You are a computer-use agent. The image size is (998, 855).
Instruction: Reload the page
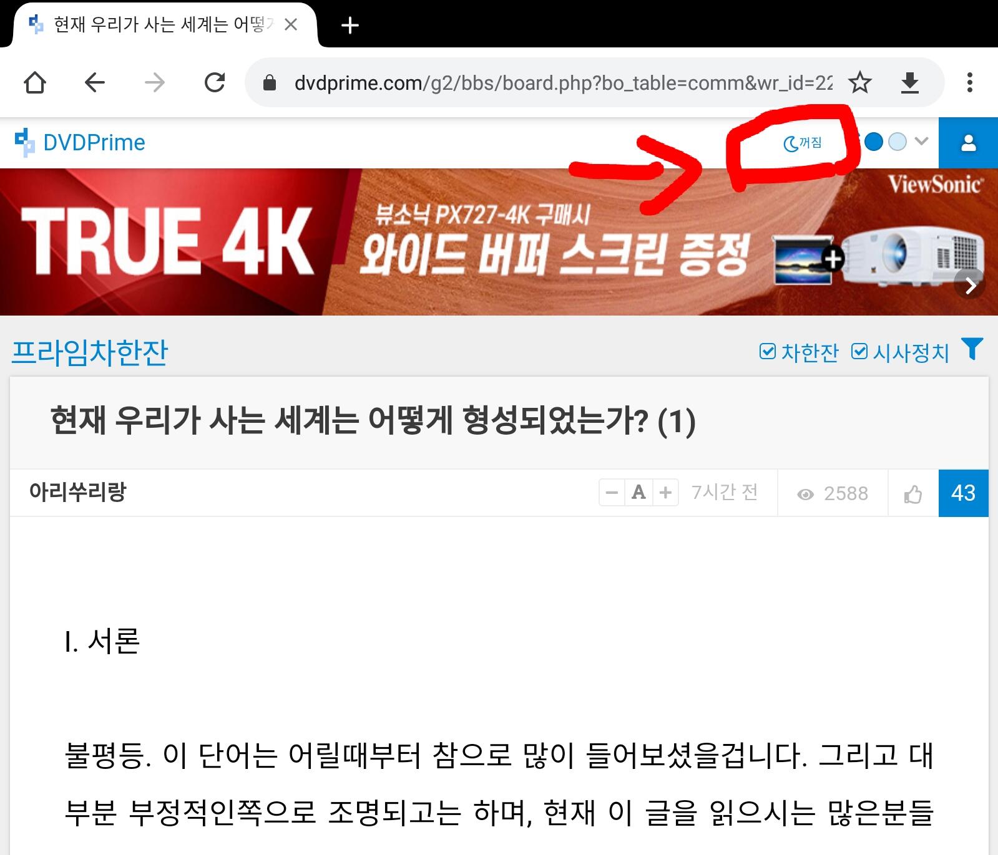click(x=215, y=82)
